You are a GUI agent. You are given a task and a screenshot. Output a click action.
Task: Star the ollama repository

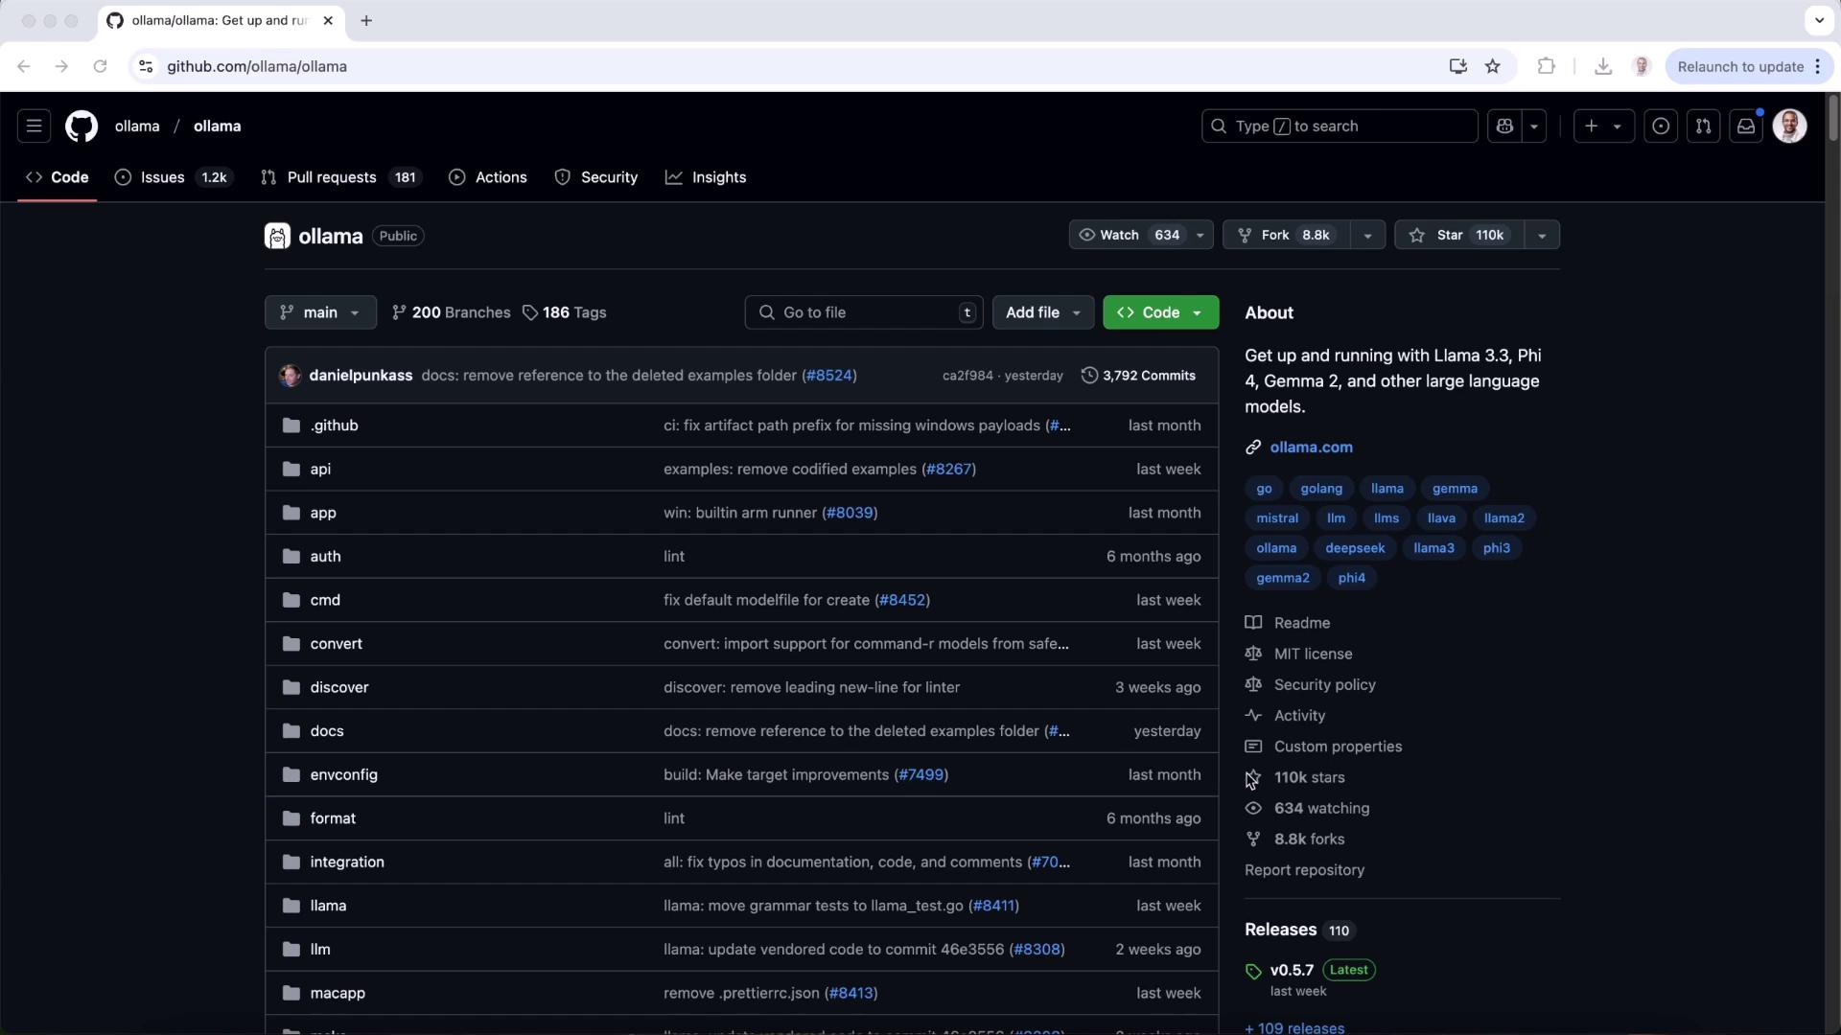pyautogui.click(x=1458, y=235)
